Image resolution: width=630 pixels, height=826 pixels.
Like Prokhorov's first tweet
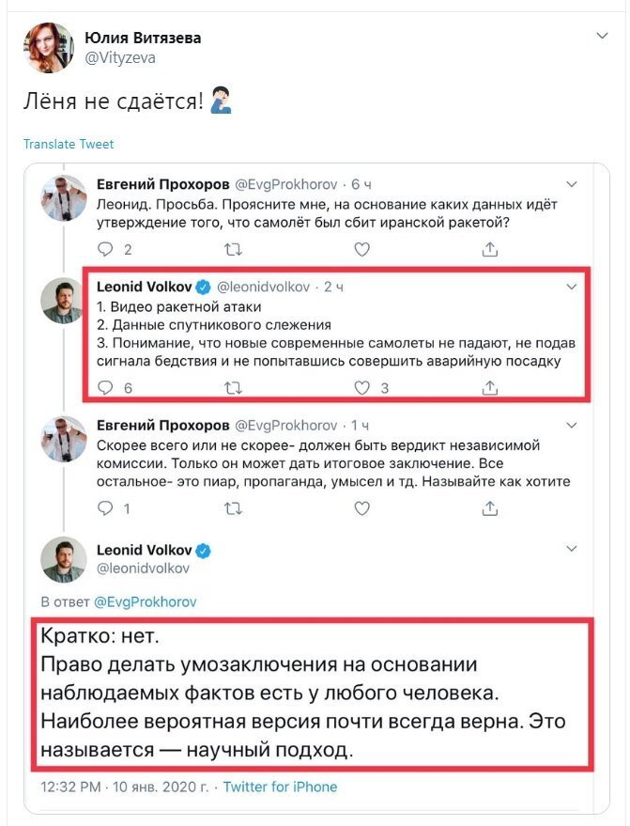361,249
